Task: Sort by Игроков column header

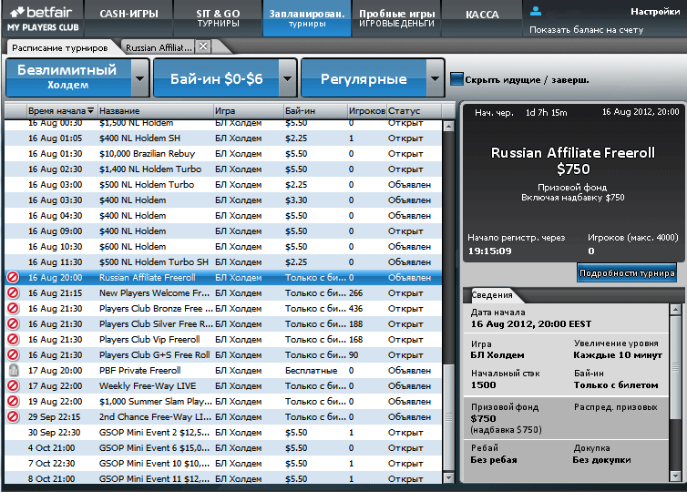Action: pyautogui.click(x=367, y=111)
